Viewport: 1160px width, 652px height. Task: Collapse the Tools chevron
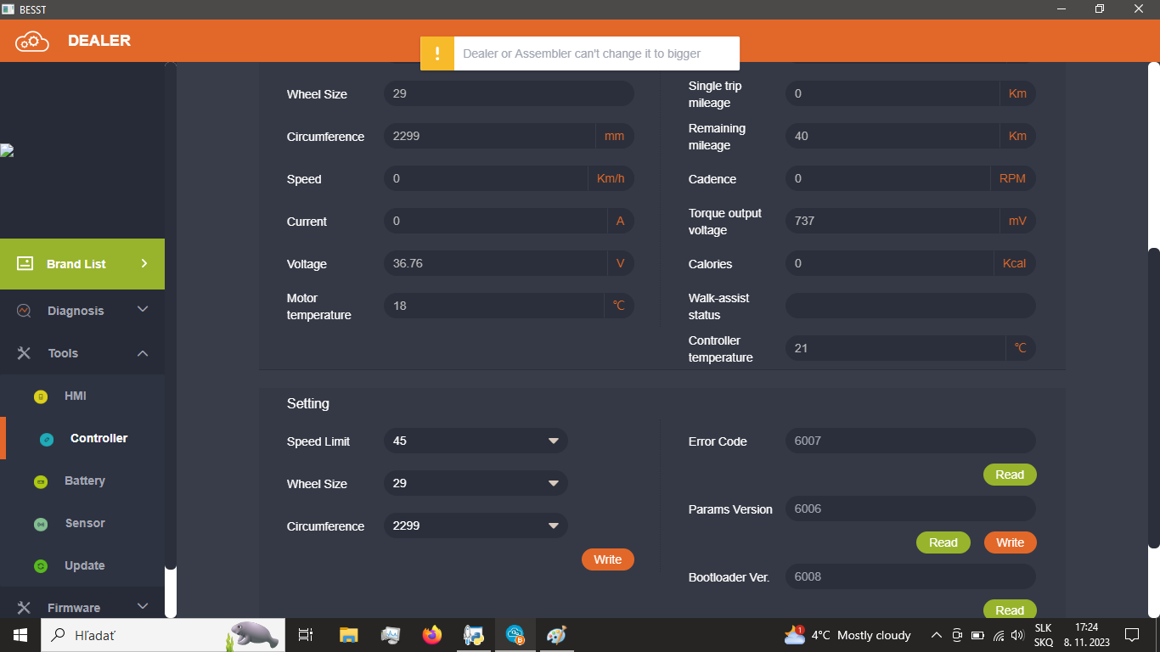(x=143, y=353)
